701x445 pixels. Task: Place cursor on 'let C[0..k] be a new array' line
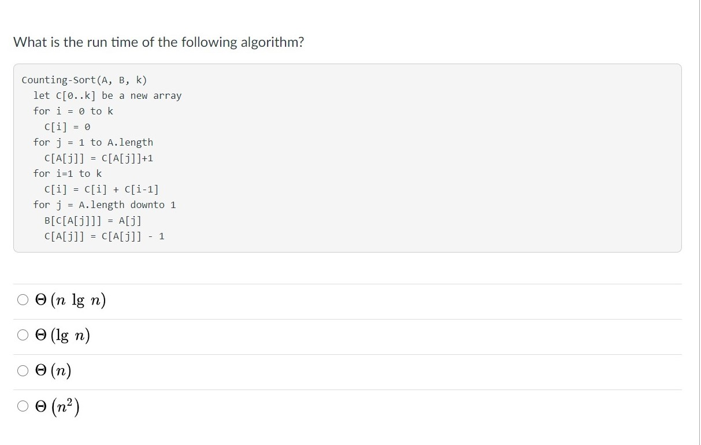[x=107, y=95]
